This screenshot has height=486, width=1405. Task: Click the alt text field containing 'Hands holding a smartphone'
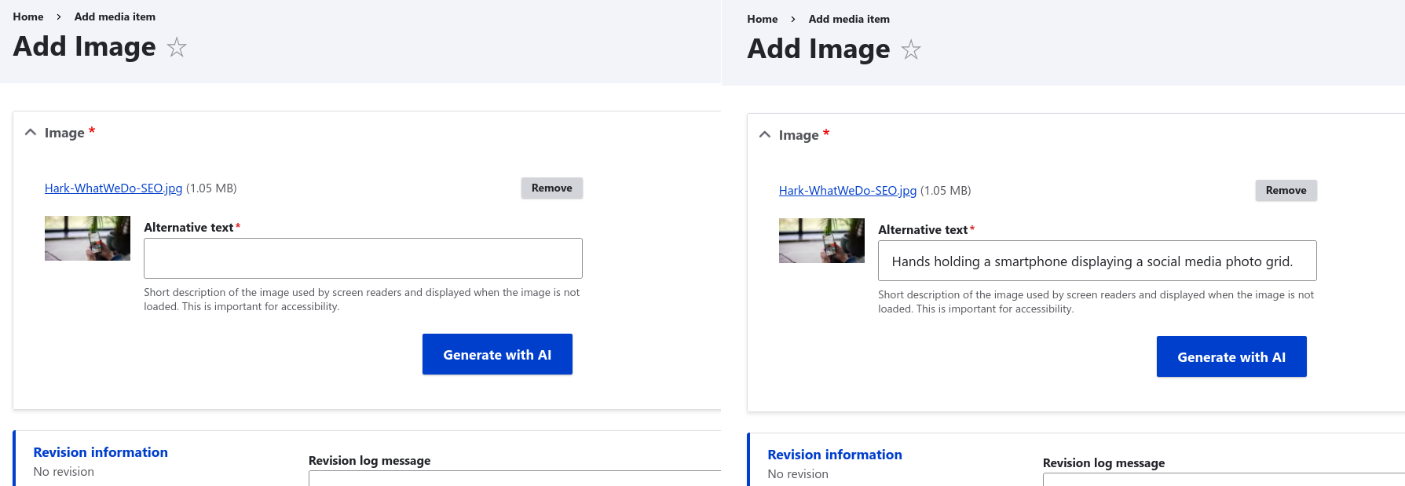tap(1096, 261)
